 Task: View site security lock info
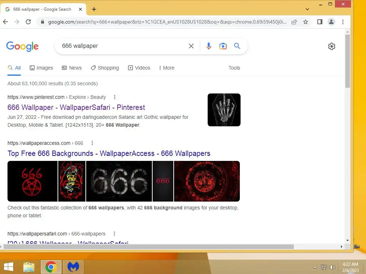[42, 22]
